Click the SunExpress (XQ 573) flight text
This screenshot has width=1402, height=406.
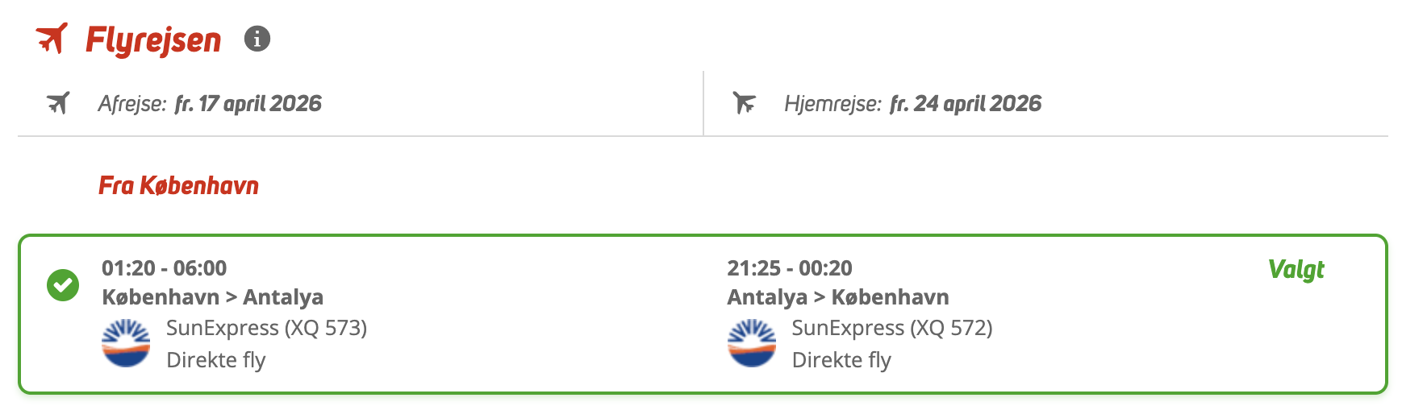[x=266, y=328]
